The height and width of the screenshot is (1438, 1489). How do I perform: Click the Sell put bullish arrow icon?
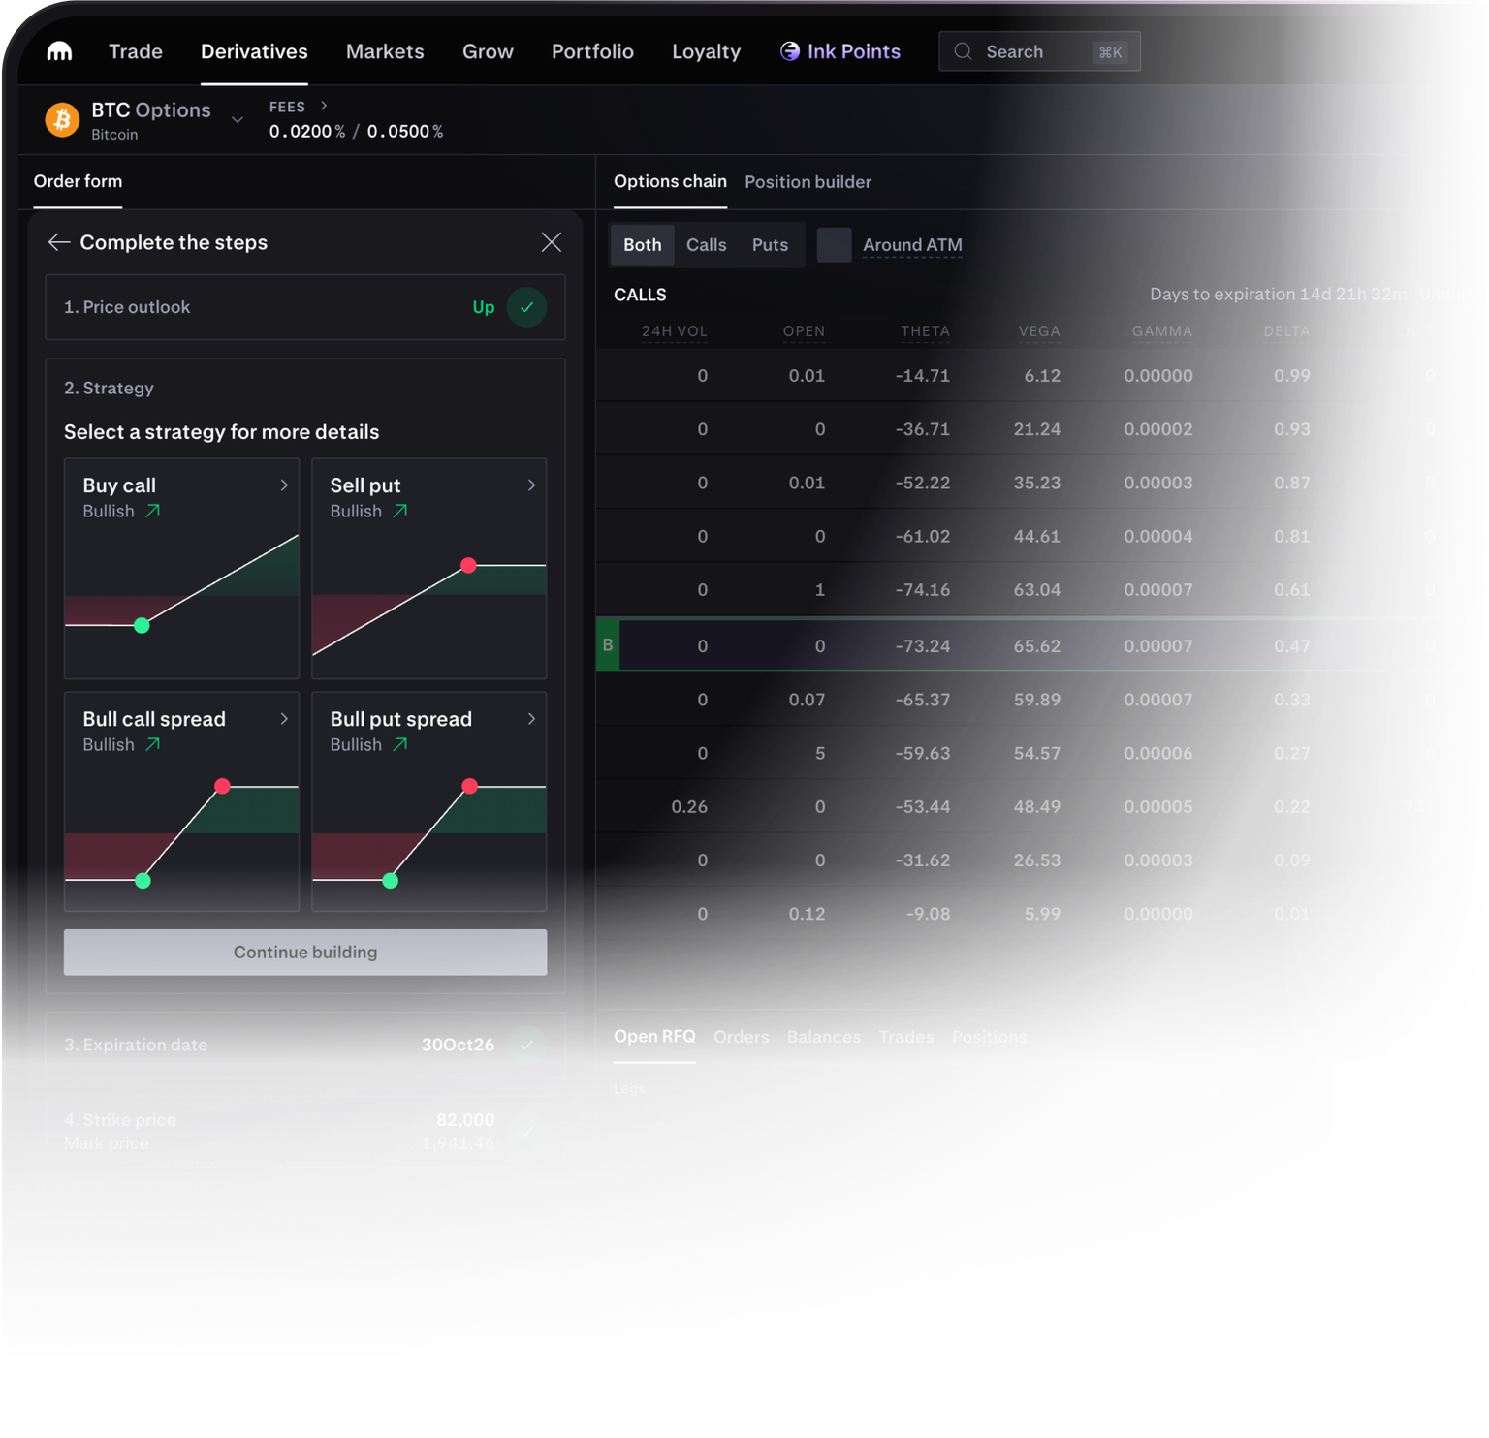point(399,511)
